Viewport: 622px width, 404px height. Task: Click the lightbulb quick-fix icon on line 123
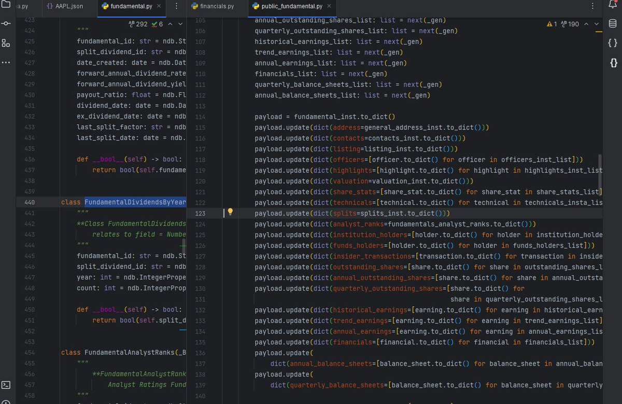click(231, 213)
